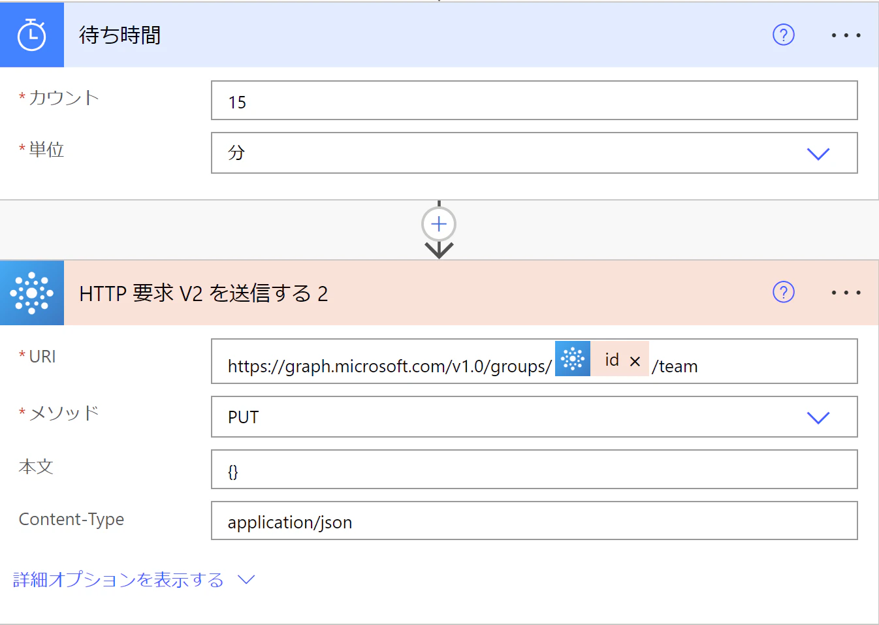Insert a new step via the plus button

[439, 224]
